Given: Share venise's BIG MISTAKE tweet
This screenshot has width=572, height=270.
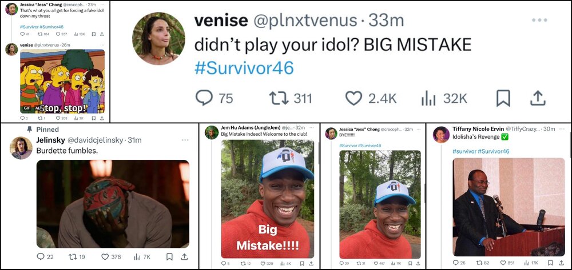Looking at the screenshot, I should (537, 98).
